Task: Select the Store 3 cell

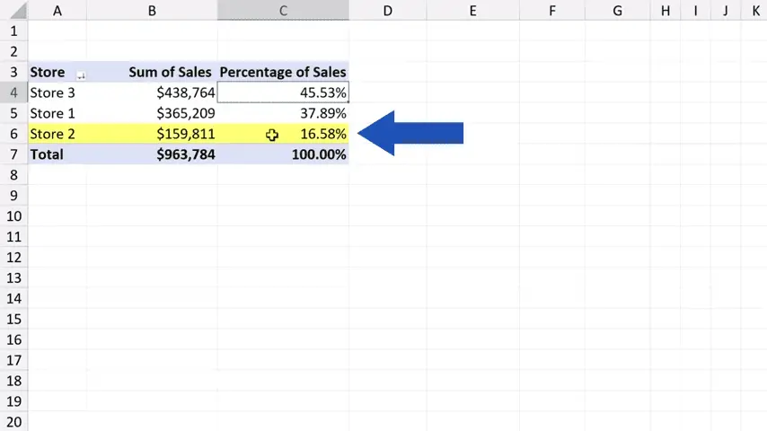Action: pyautogui.click(x=53, y=92)
